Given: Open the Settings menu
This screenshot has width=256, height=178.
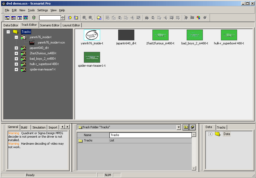Looking at the screenshot, I should tap(42, 10).
